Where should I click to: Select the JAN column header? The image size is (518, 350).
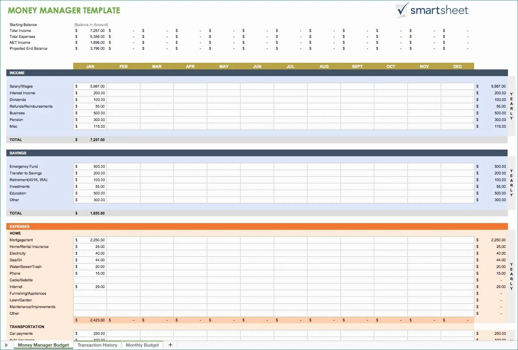pyautogui.click(x=90, y=66)
